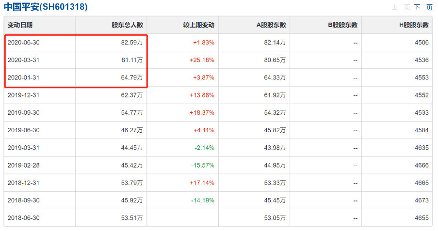Select the 股东总人数 column header
Viewport: 438px width, 231px height.
128,25
